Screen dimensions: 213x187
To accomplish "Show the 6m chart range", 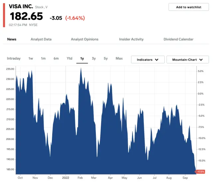I will pos(56,59).
